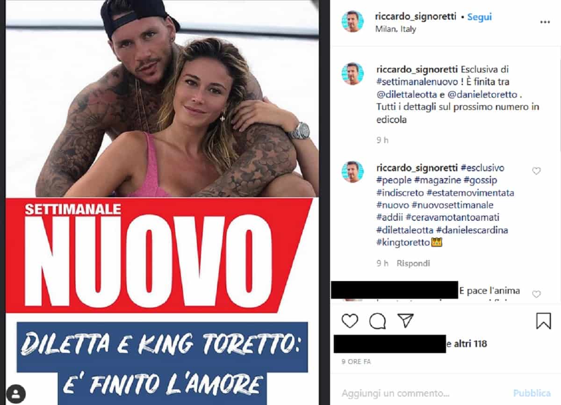
Task: Open avatar beside the caption text
Action: click(x=352, y=73)
